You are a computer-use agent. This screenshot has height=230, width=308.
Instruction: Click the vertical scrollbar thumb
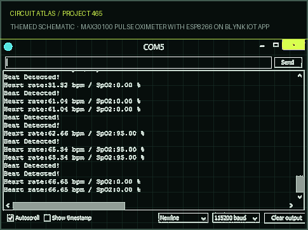point(300,184)
